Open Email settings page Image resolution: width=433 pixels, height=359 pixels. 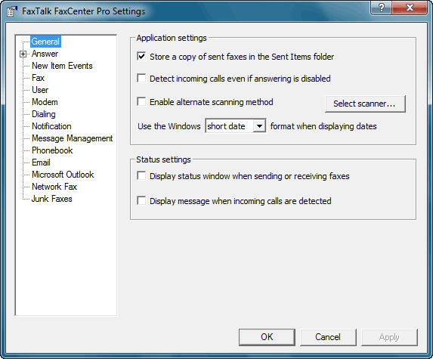pyautogui.click(x=41, y=162)
